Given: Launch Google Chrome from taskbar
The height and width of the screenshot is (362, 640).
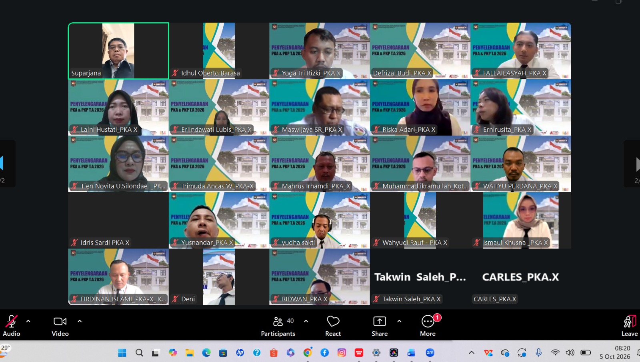Looking at the screenshot, I should click(308, 352).
